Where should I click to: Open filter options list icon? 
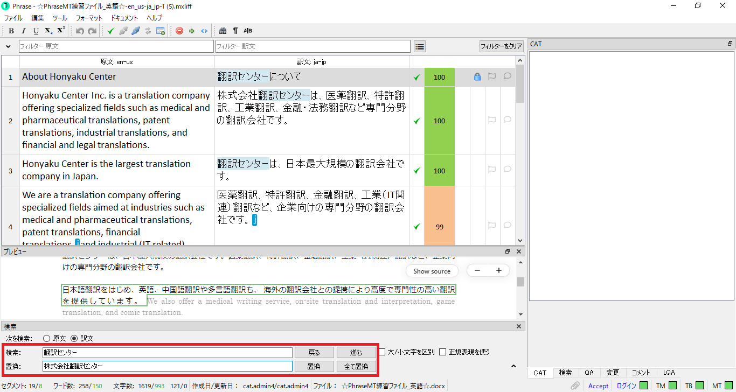click(419, 47)
